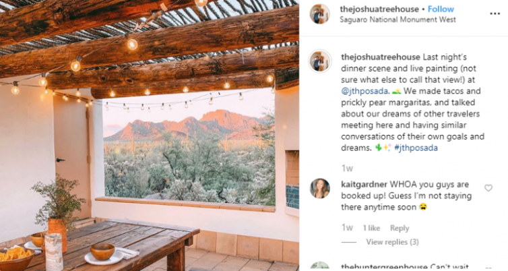Viewport: 508px width, 271px height.
Task: Click the thejoshuatreehouse username in the caption
Action: click(381, 57)
